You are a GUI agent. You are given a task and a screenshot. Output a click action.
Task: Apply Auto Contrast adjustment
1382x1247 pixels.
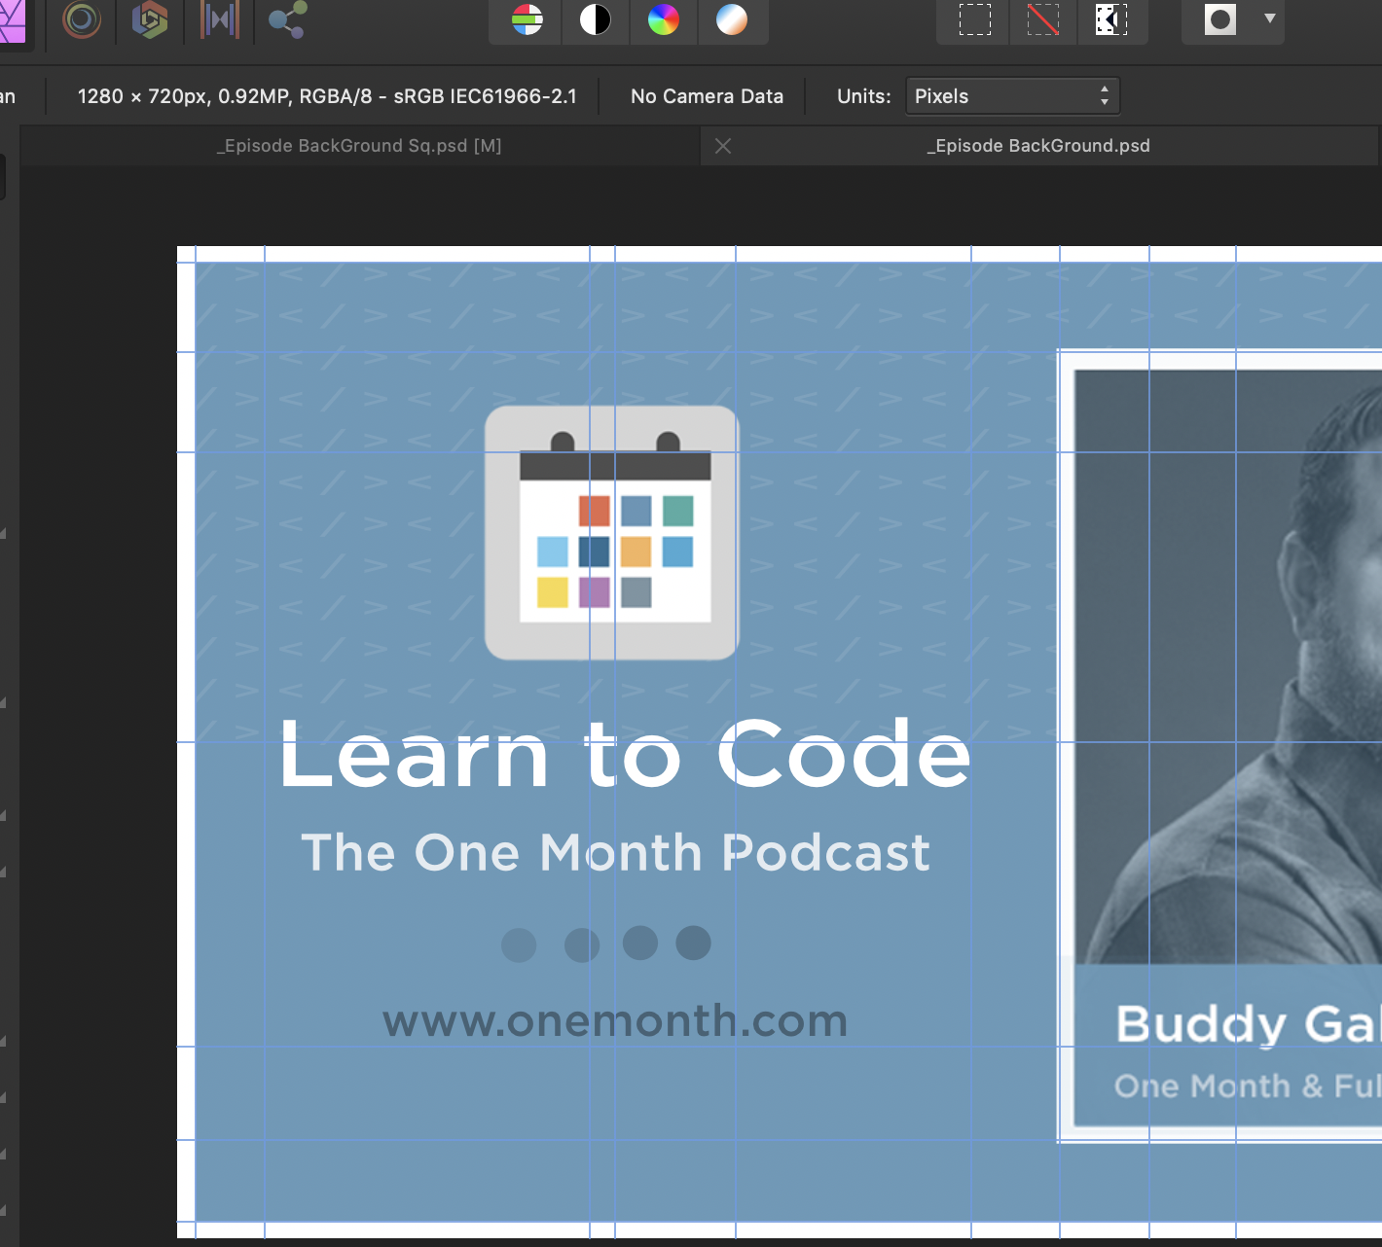595,19
